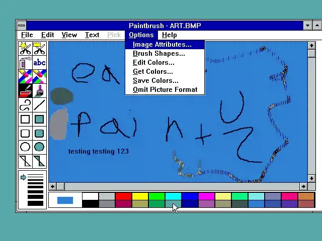This screenshot has height=241, width=322.
Task: Pick the magenta color swatch
Action: coord(207,196)
